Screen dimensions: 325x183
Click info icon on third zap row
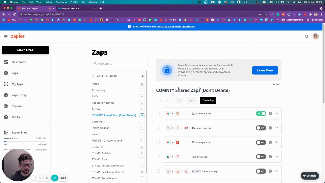(x=270, y=142)
